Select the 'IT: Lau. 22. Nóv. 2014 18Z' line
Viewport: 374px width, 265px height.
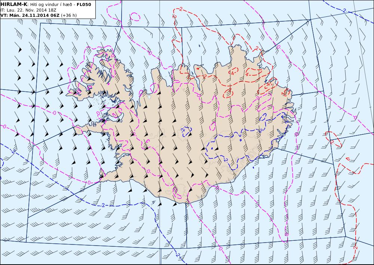click(x=28, y=10)
